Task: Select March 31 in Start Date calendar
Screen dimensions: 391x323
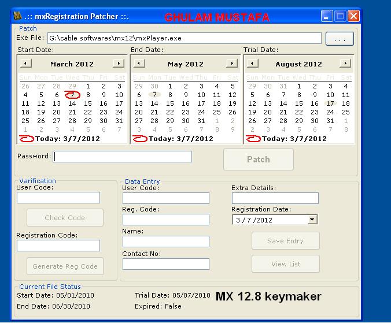Action: [119, 121]
